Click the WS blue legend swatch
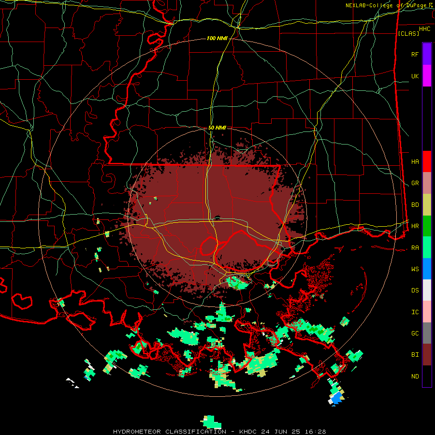435x435 pixels. (x=427, y=269)
